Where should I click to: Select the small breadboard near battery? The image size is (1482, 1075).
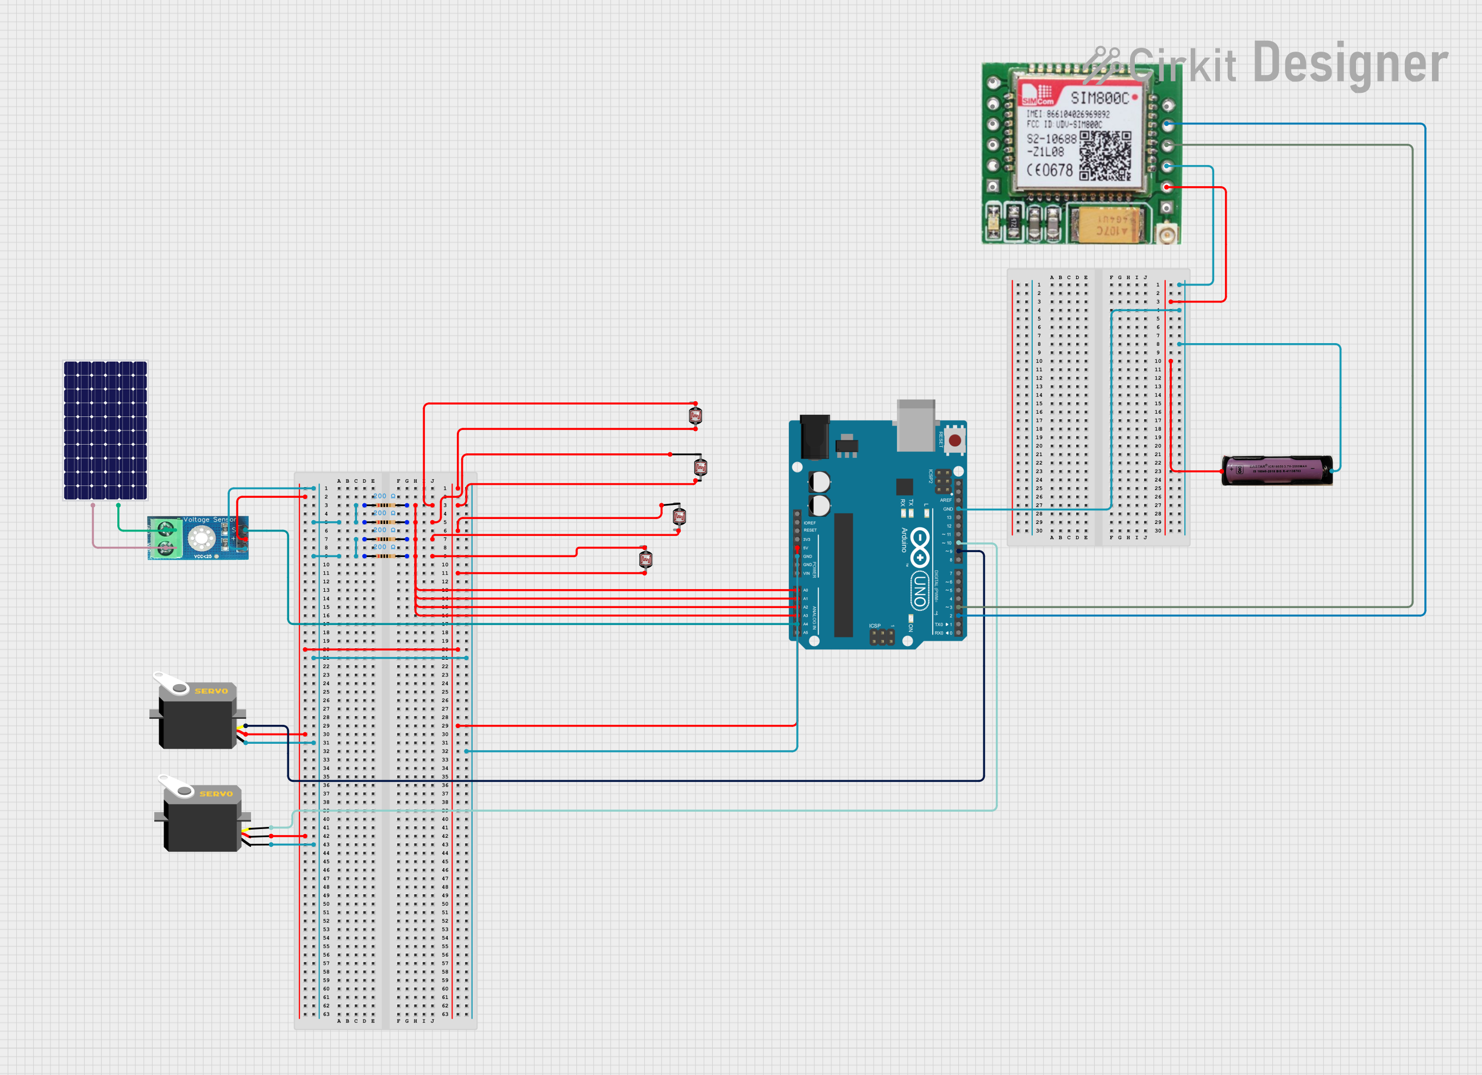(x=1098, y=407)
